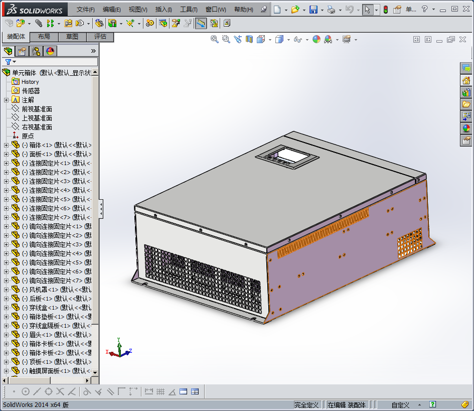Click the Save icon in toolbar
474x411 pixels.
point(313,10)
